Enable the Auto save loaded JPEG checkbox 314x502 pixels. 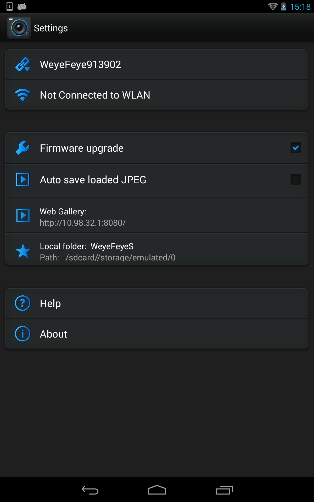[x=295, y=180]
